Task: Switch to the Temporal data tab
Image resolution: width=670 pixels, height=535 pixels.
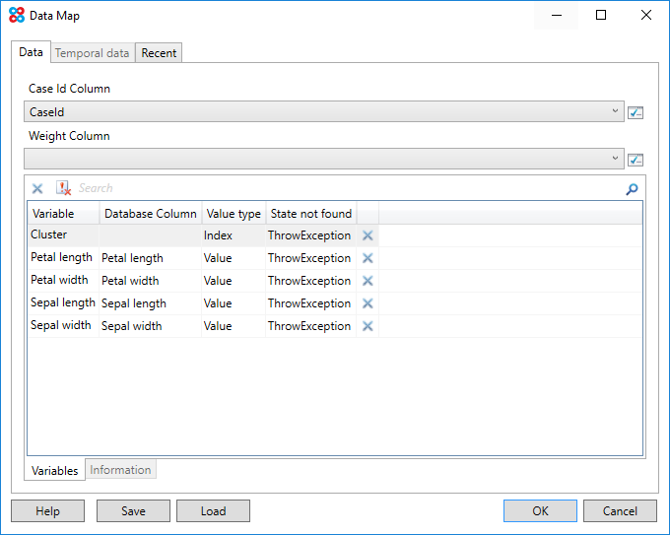Action: coord(92,53)
